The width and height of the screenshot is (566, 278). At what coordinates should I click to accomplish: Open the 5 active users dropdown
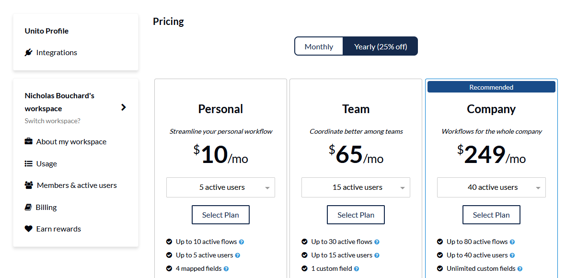(x=220, y=187)
